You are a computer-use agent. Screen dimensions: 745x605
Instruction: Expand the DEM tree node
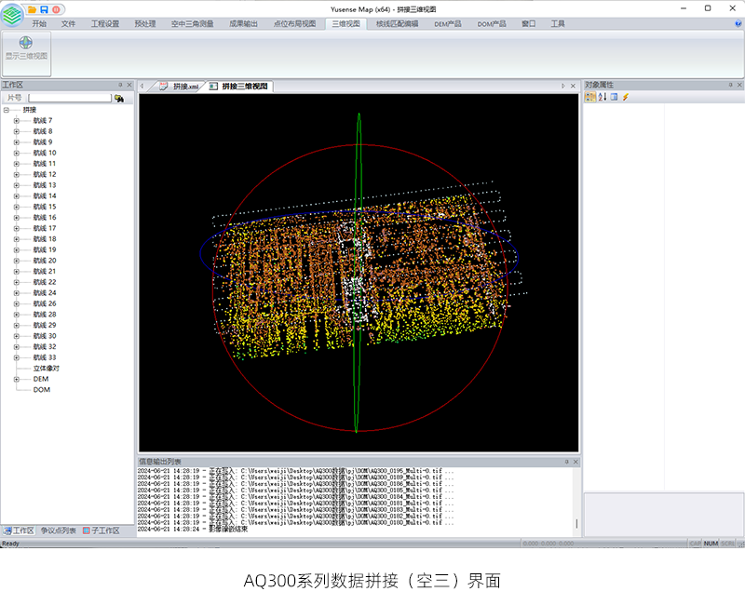point(16,379)
